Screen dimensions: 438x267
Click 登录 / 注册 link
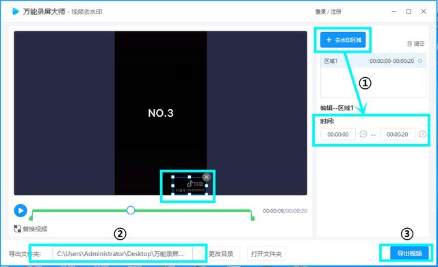328,12
